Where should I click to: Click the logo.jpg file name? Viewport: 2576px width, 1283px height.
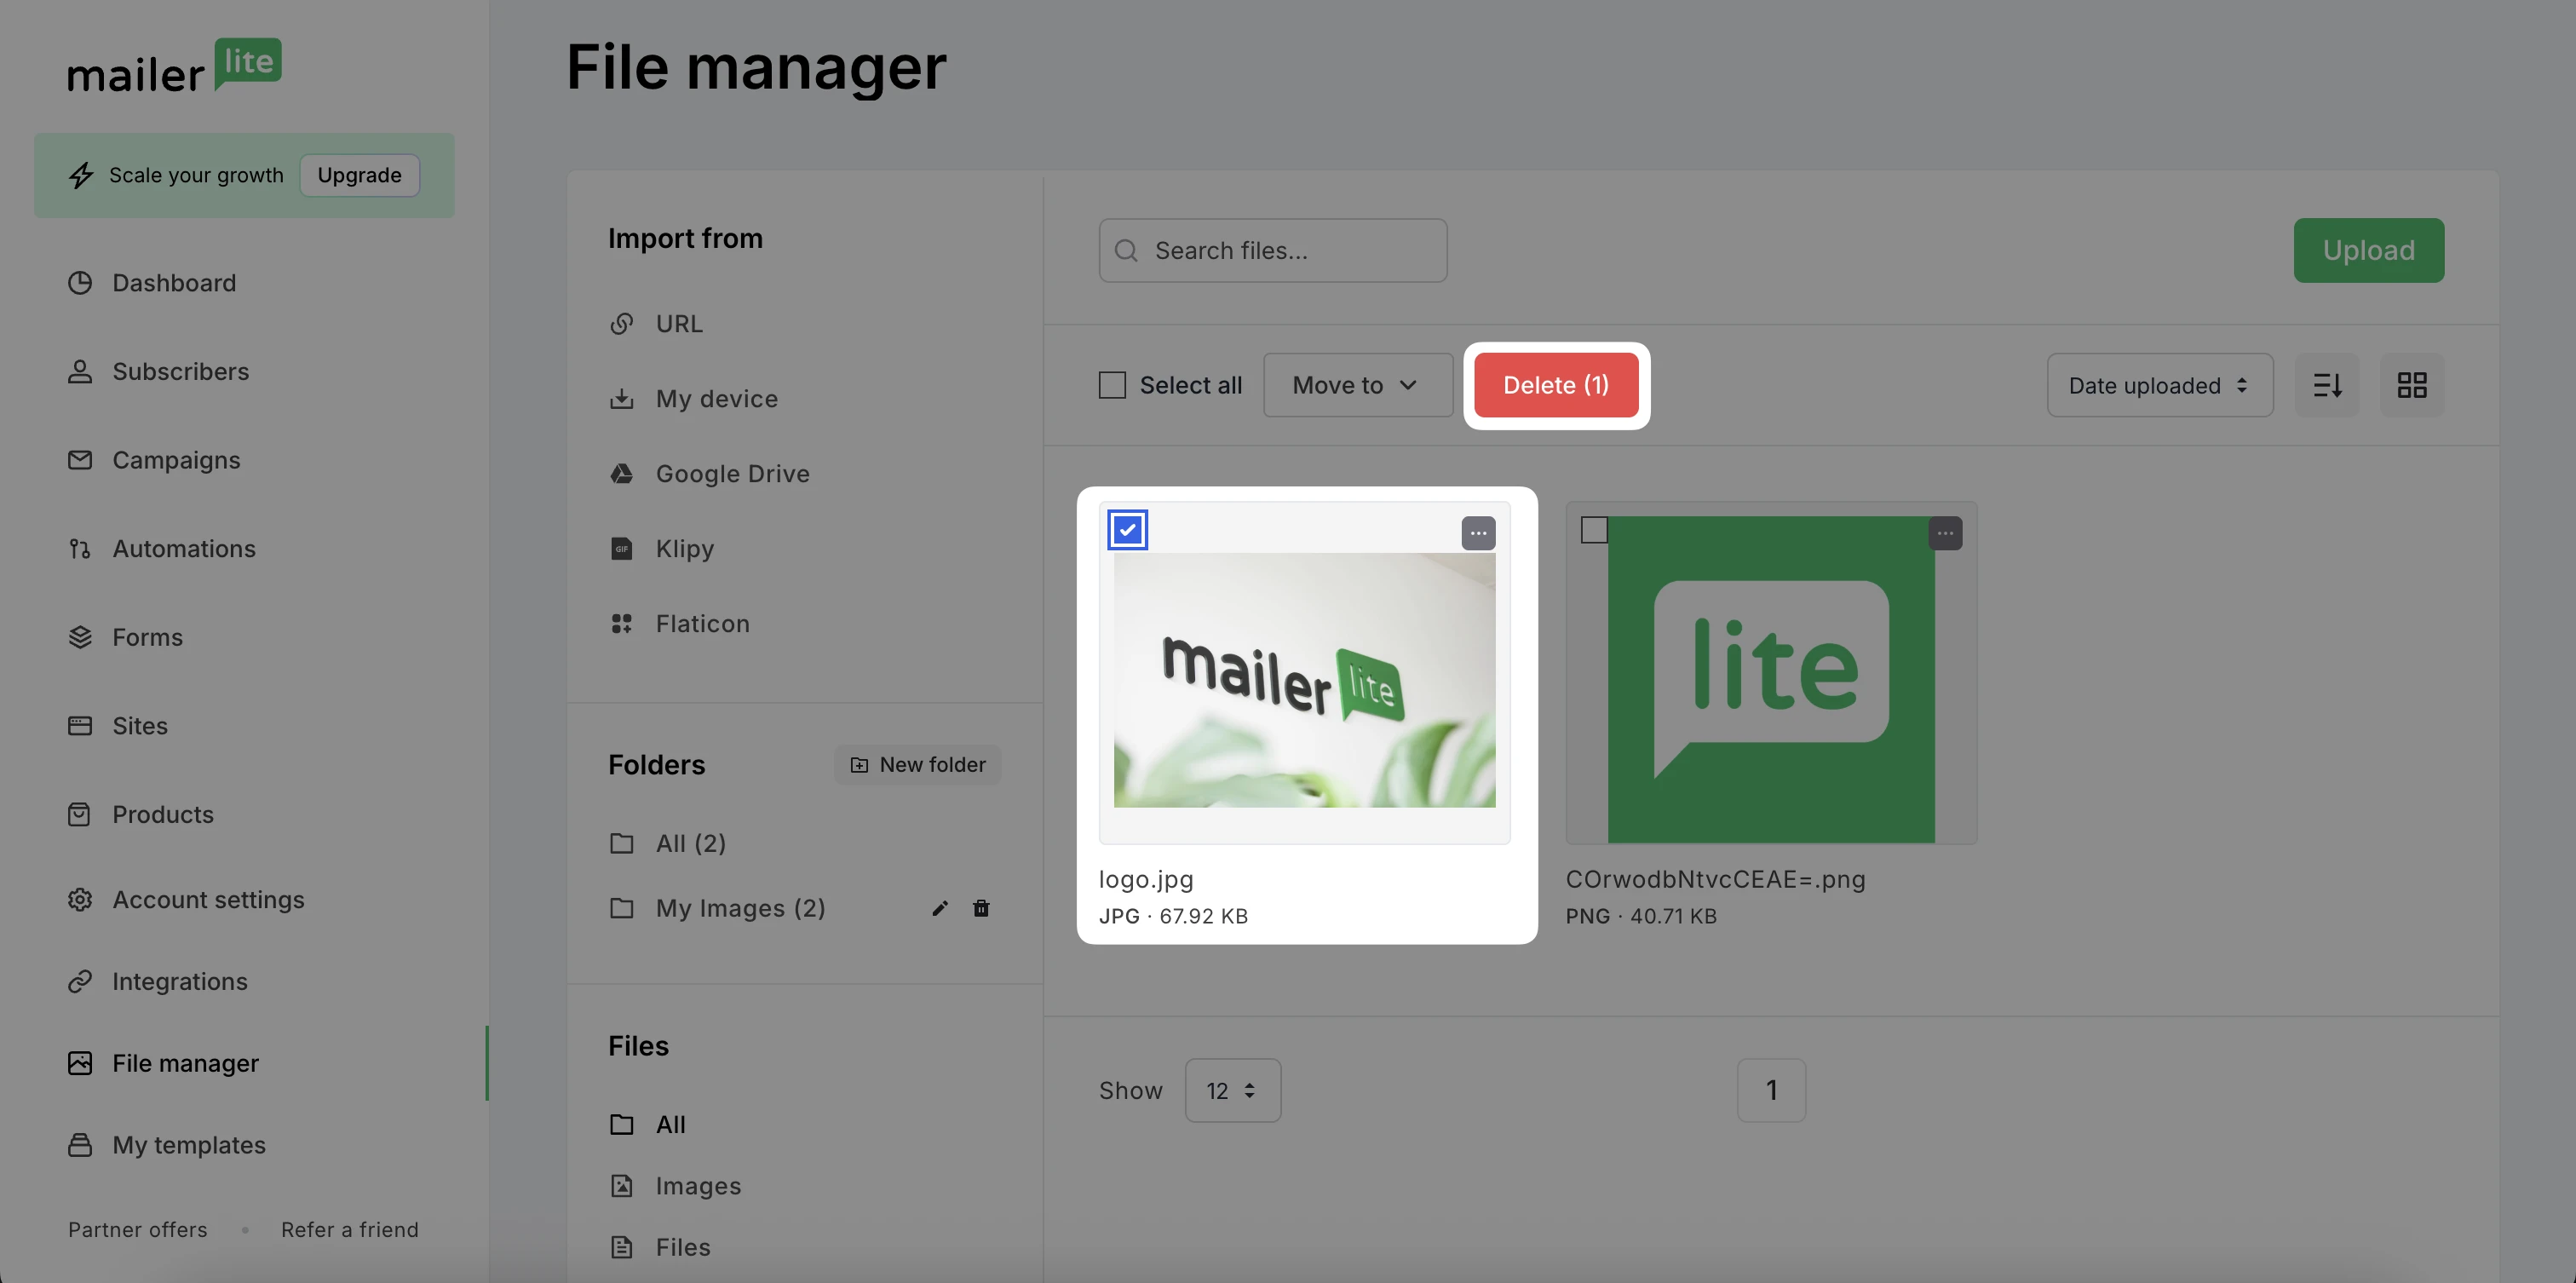(1146, 880)
